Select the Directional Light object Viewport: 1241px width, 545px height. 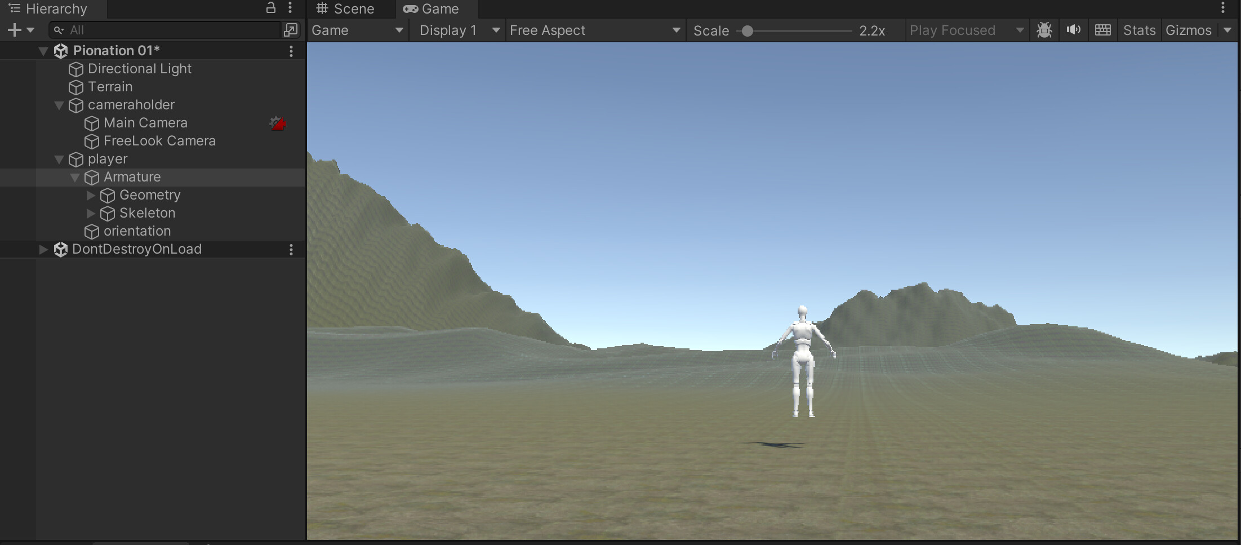[140, 69]
